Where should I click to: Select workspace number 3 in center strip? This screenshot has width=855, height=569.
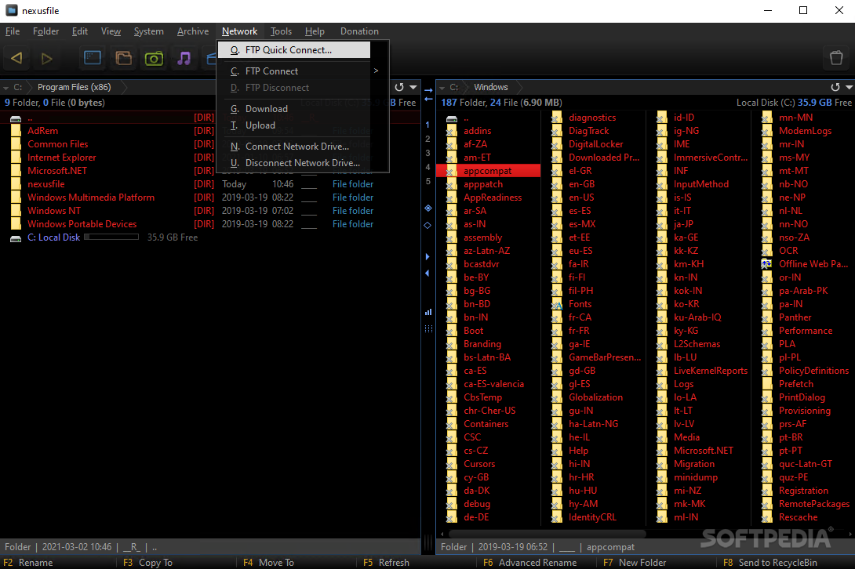click(x=427, y=153)
